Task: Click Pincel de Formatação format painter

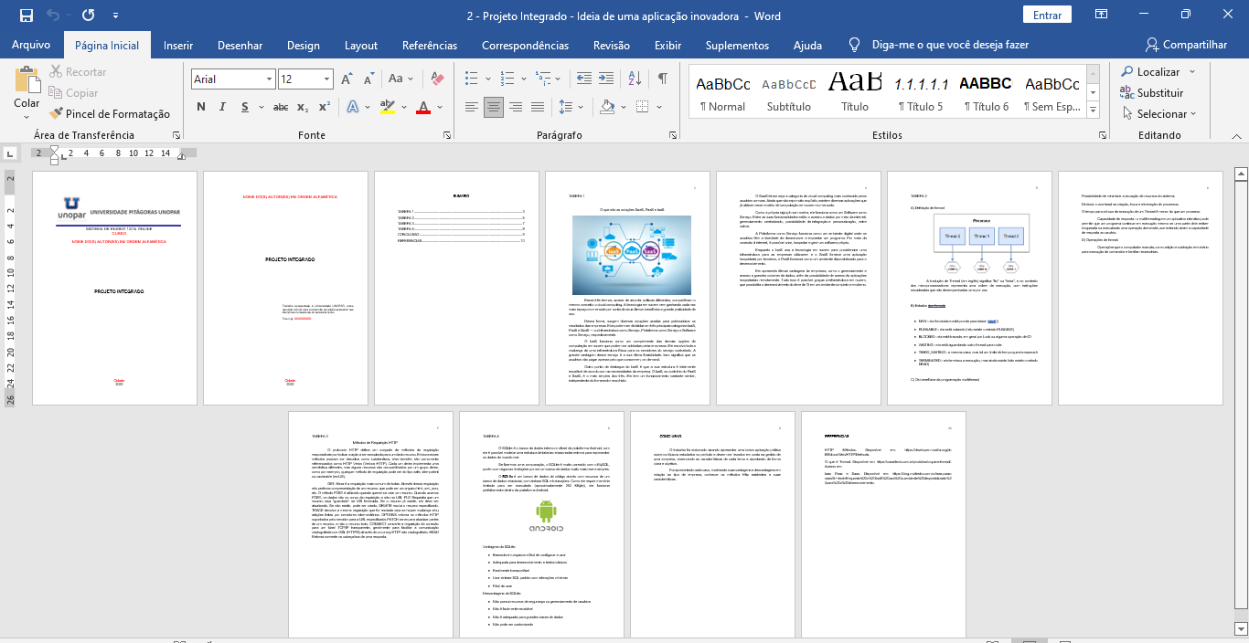Action: click(108, 113)
